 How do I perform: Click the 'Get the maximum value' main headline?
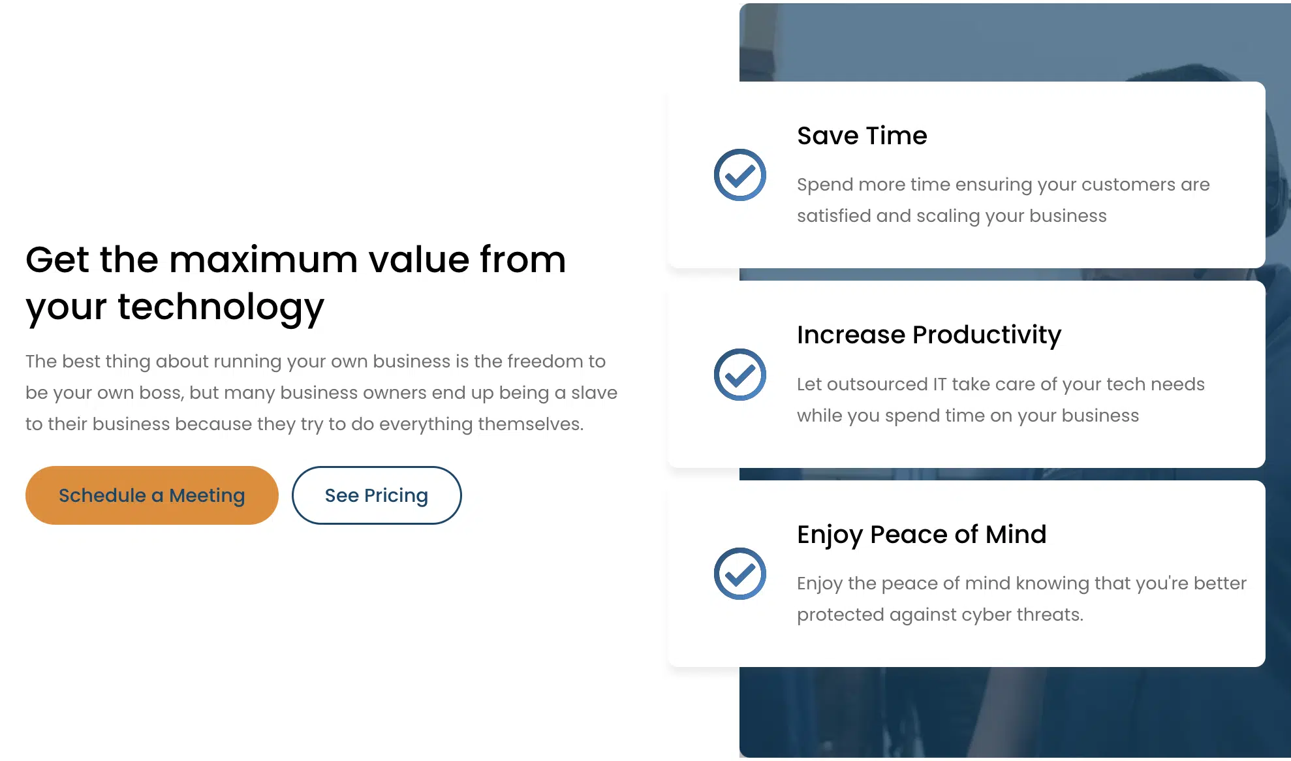(296, 283)
